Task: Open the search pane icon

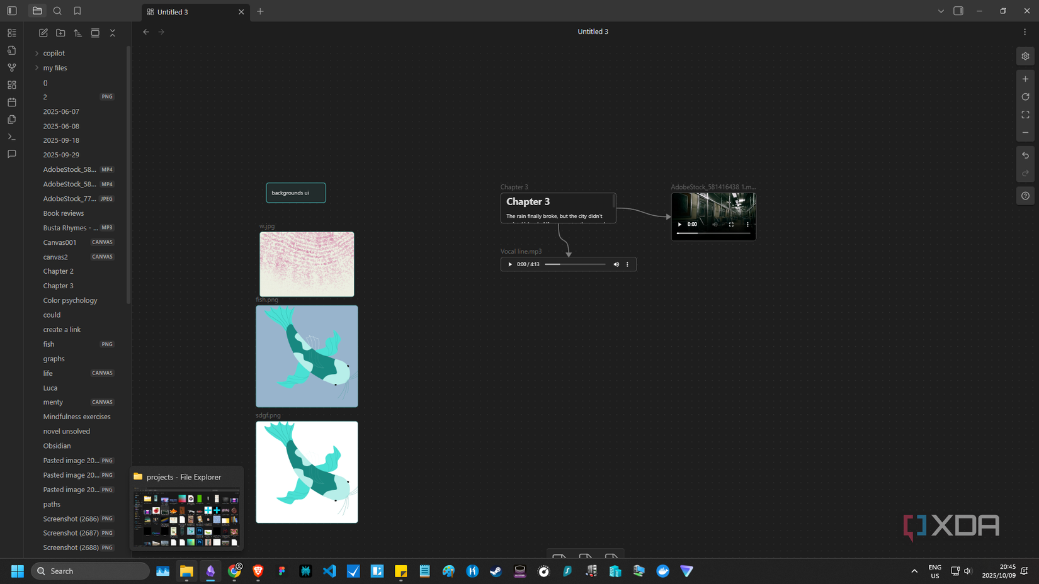Action: [x=57, y=11]
